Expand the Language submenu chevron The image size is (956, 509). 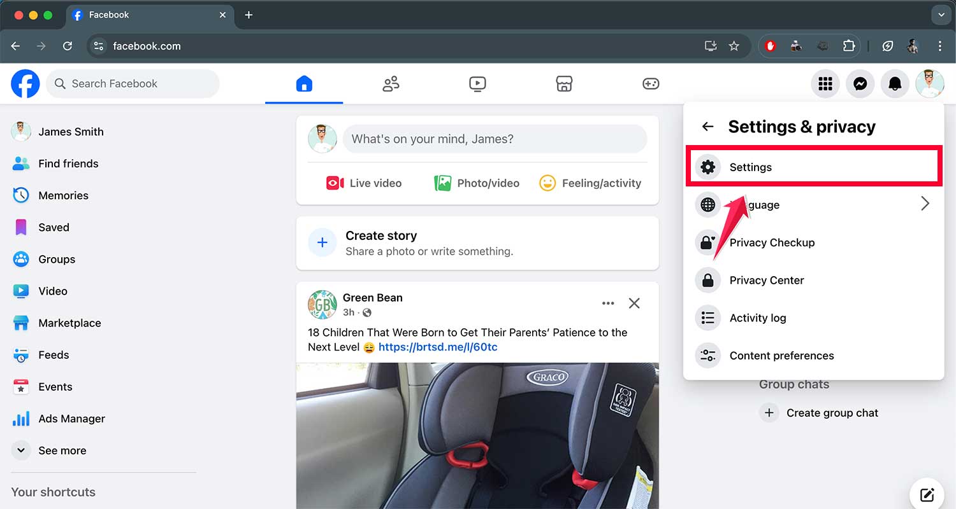pyautogui.click(x=925, y=204)
